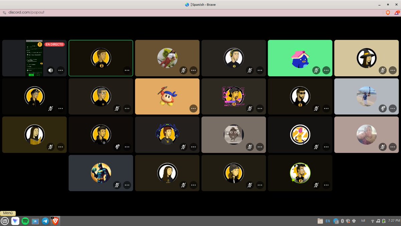This screenshot has height=226, width=401.
Task: Click the yellow warning icon on the stream tile
Action: point(40,44)
